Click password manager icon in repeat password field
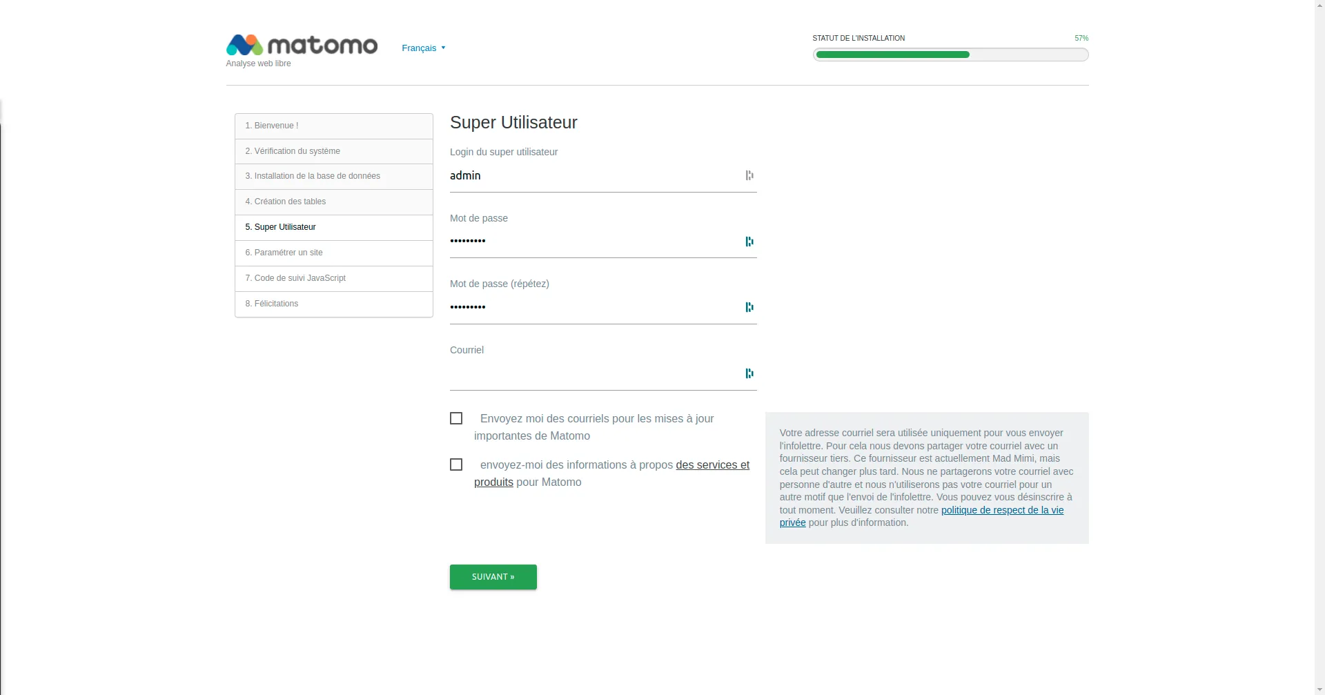Viewport: 1325px width, 695px height. pyautogui.click(x=749, y=307)
